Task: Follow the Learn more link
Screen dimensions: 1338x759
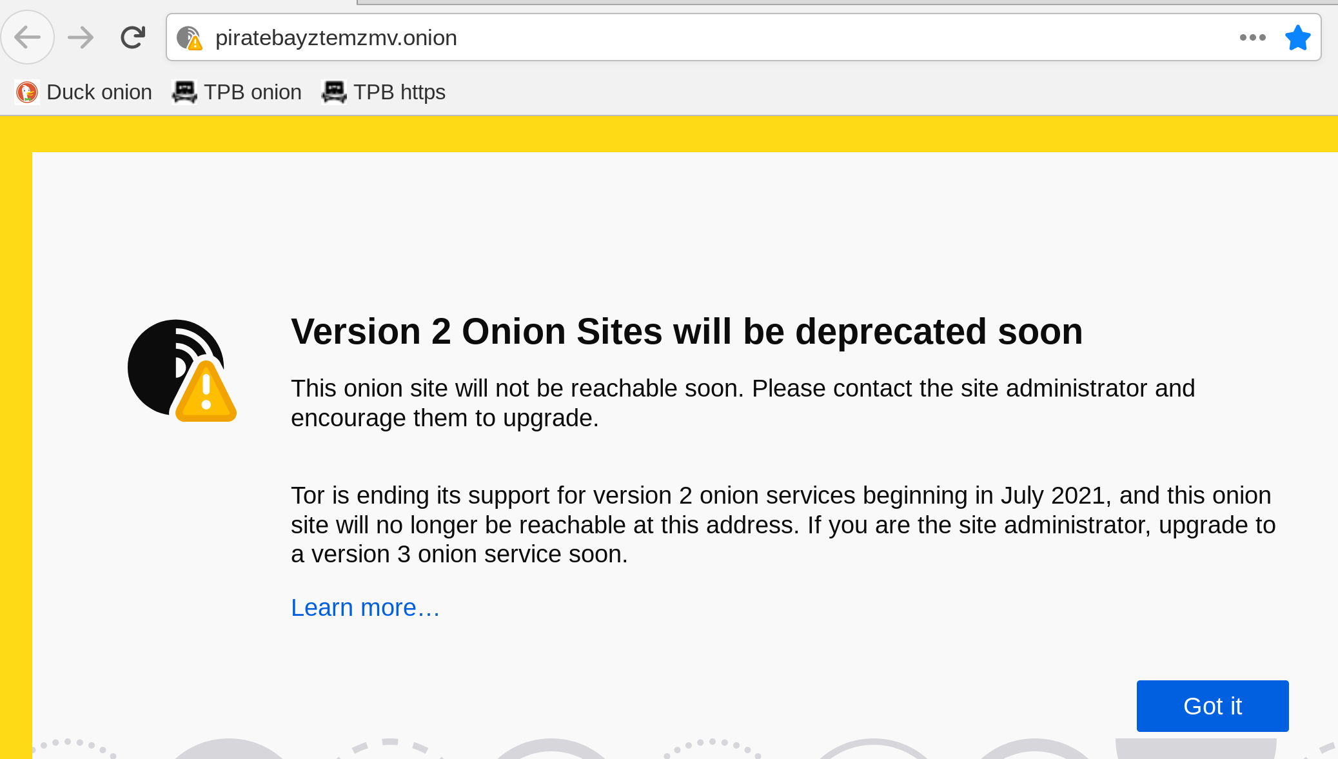Action: [365, 607]
